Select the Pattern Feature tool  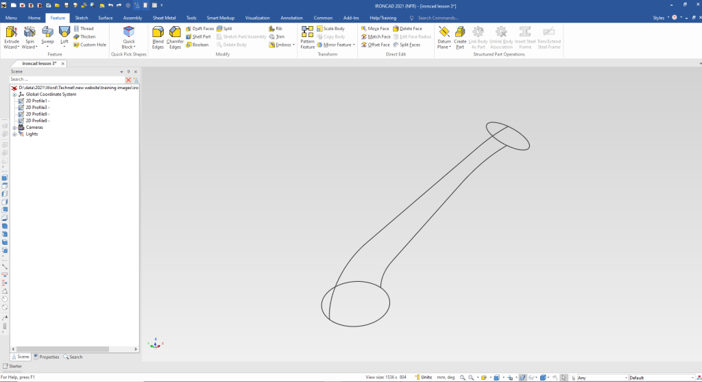307,36
